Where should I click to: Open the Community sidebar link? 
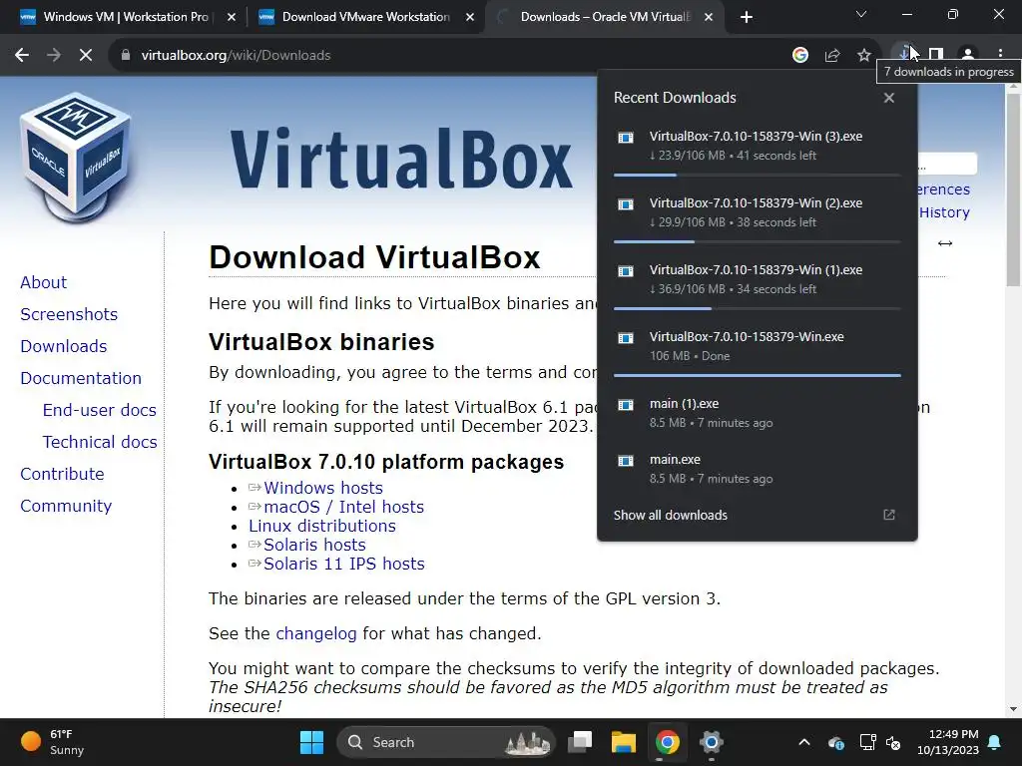pyautogui.click(x=66, y=506)
